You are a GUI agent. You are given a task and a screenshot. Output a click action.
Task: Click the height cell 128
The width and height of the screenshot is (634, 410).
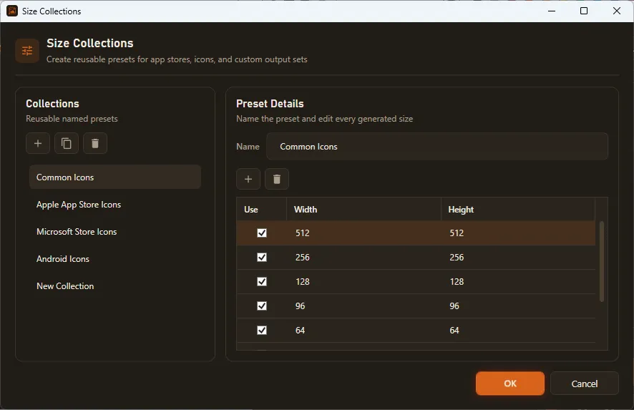click(518, 281)
